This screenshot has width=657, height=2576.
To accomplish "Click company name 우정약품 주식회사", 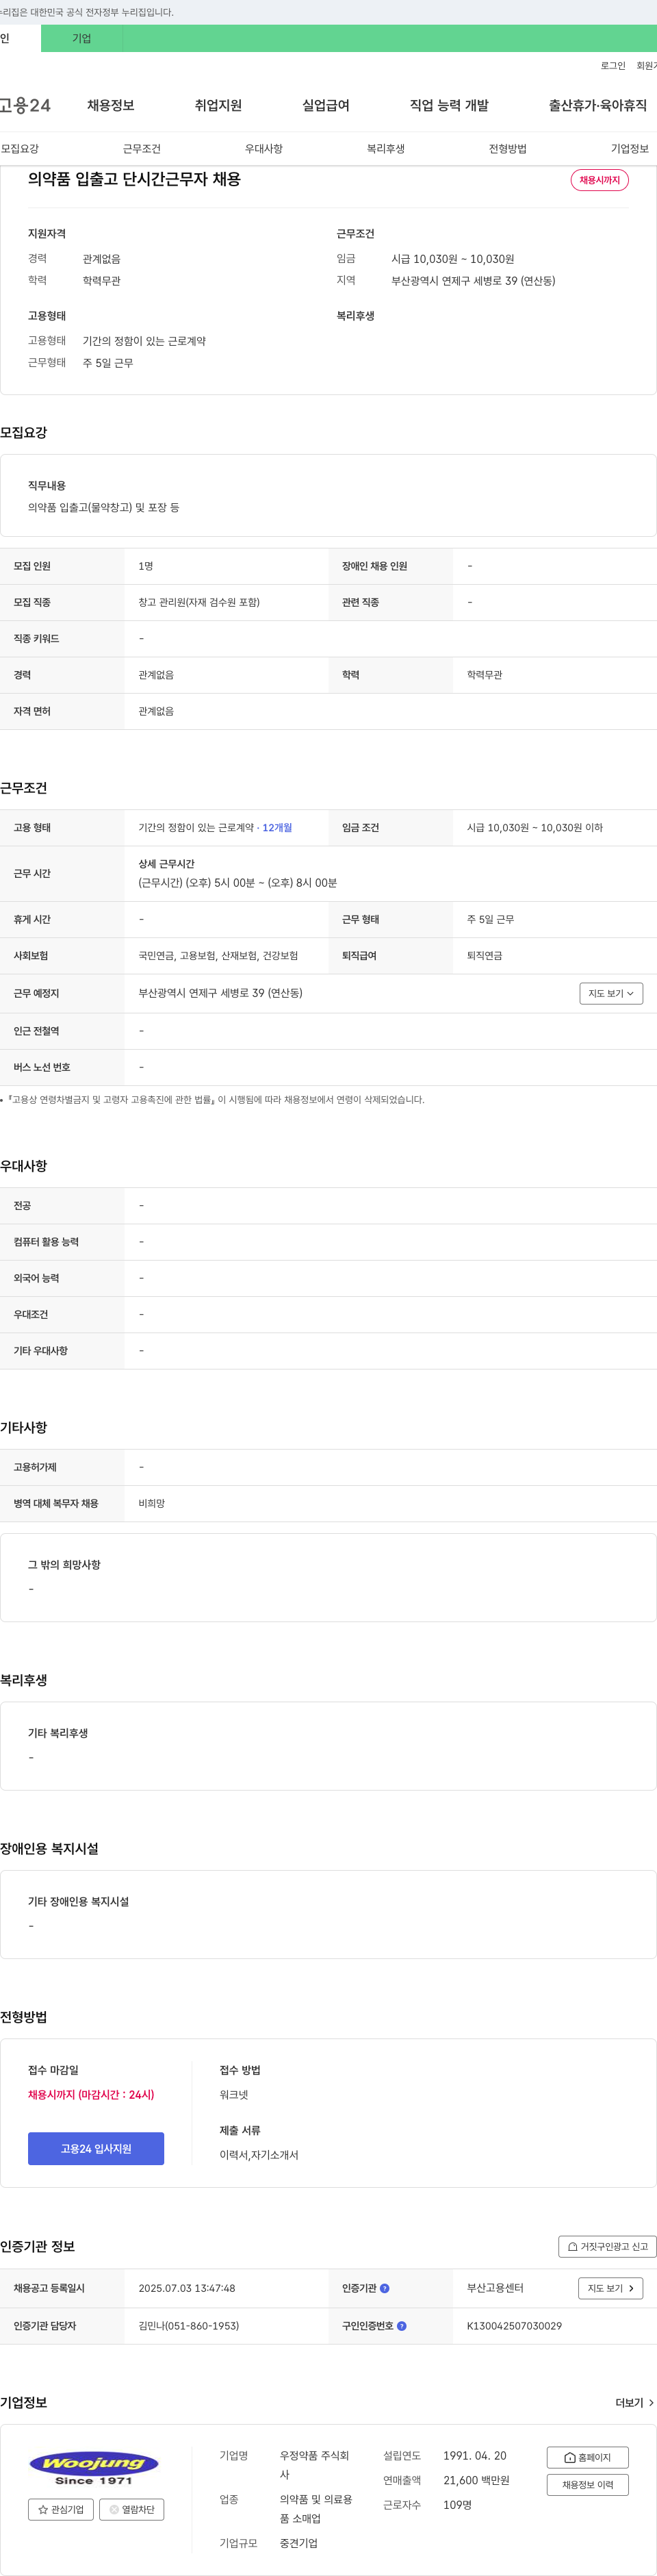I will coord(315,2465).
